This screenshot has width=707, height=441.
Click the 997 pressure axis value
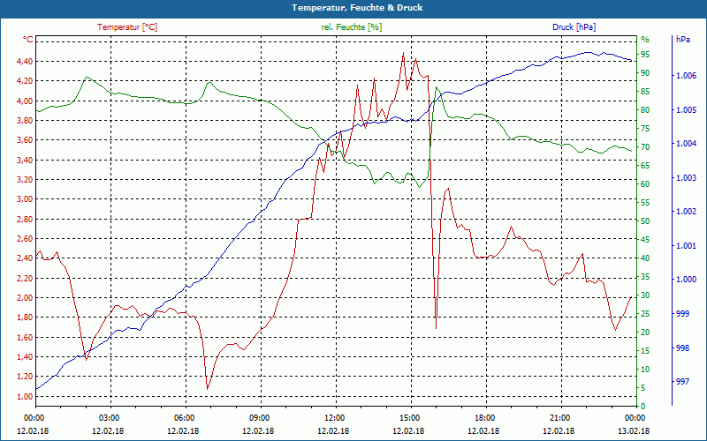click(x=682, y=382)
